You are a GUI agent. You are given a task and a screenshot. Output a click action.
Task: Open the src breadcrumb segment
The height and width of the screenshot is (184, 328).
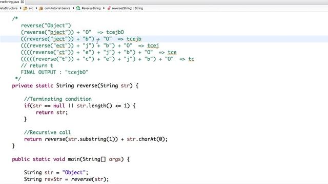[x=31, y=8]
